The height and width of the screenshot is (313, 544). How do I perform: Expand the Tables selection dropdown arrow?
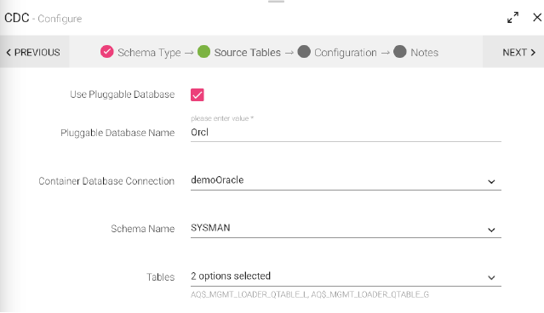pyautogui.click(x=491, y=277)
